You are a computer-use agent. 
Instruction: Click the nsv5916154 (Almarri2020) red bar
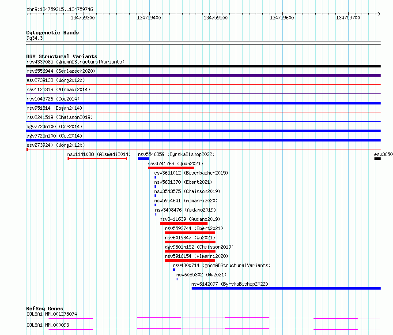[190, 261]
